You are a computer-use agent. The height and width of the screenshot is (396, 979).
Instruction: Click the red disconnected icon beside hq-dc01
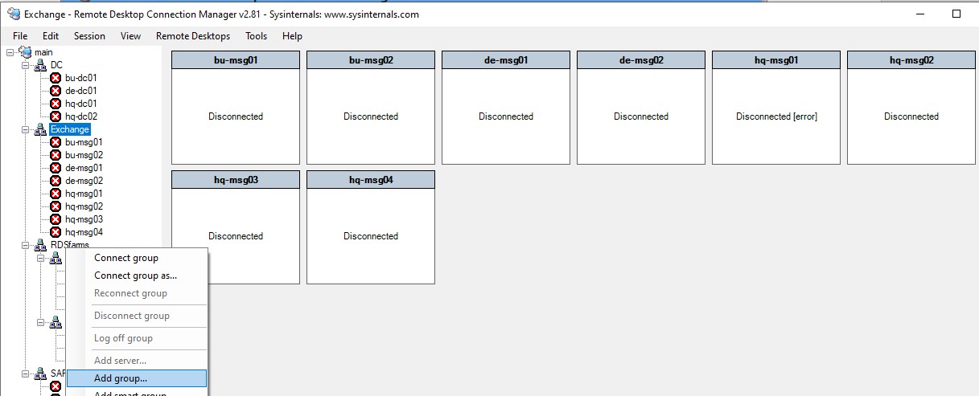56,104
